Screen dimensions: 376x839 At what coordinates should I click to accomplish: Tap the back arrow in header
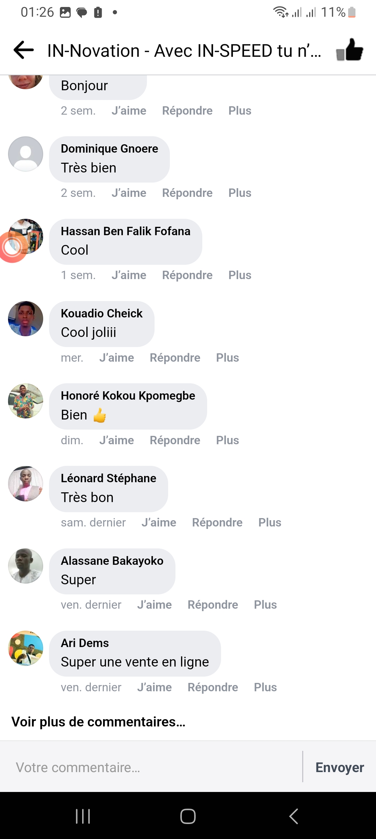[24, 50]
